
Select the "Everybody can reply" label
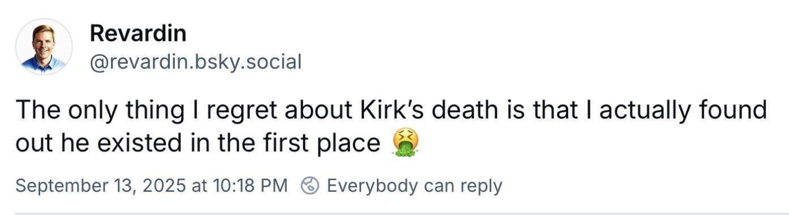pyautogui.click(x=414, y=186)
